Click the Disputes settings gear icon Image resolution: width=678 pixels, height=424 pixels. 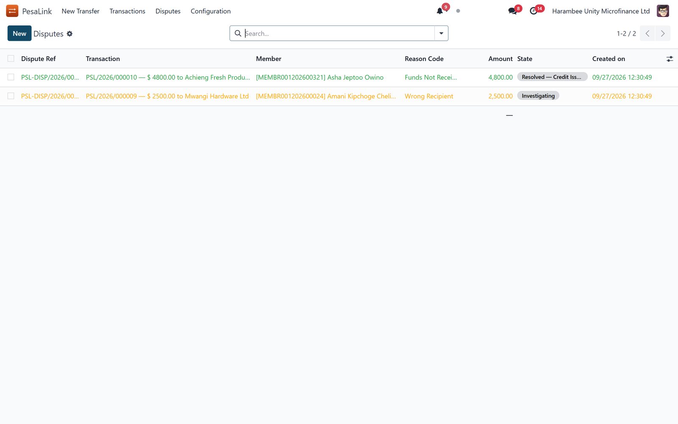tap(69, 33)
